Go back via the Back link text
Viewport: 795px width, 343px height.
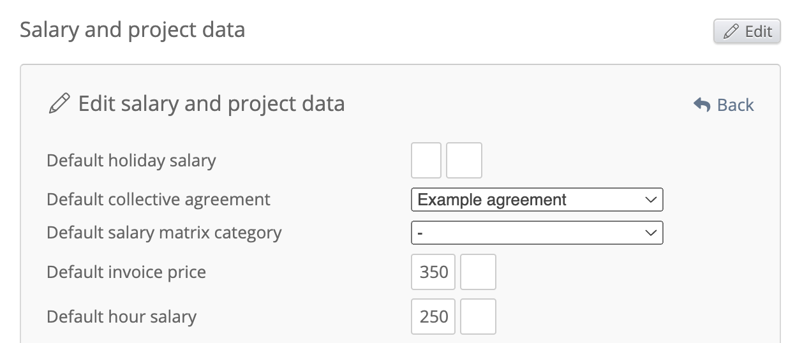(x=735, y=105)
